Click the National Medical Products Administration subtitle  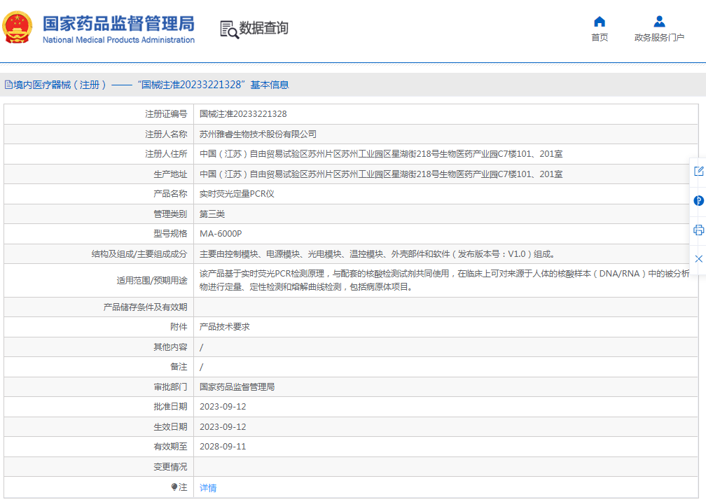[x=118, y=40]
